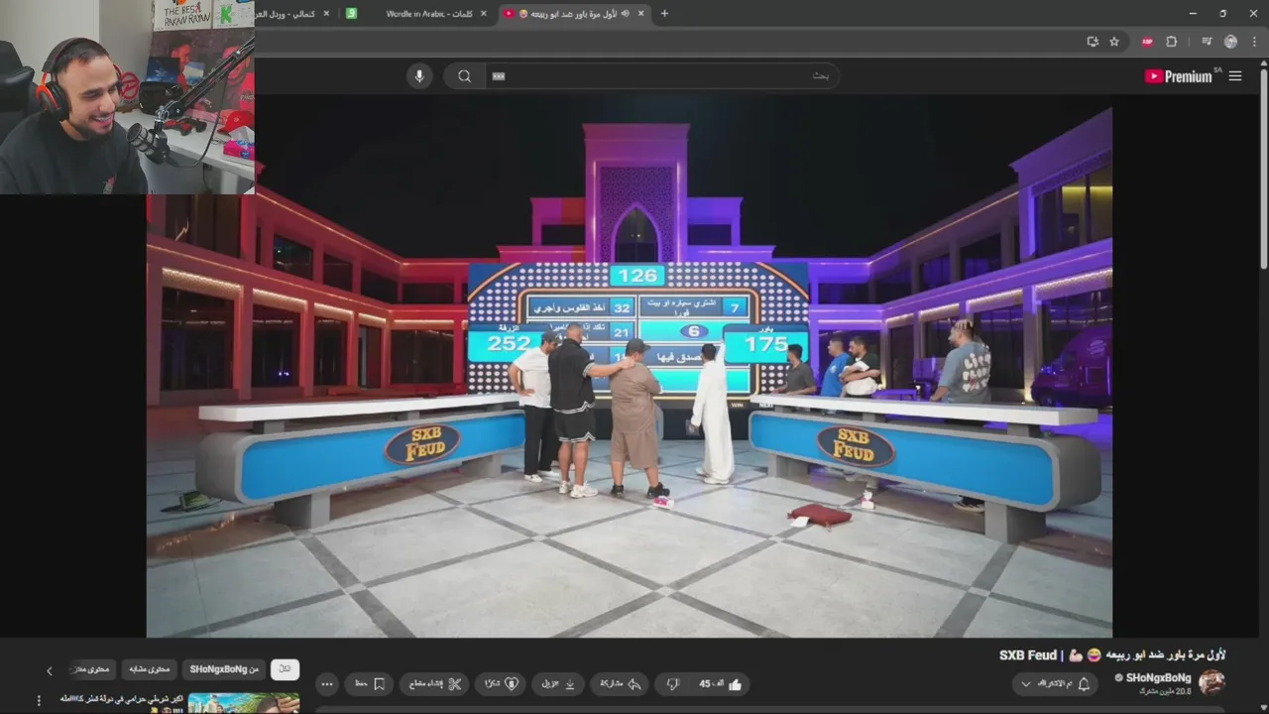Open the Chrome profile avatar
Image resolution: width=1269 pixels, height=714 pixels.
1230,42
